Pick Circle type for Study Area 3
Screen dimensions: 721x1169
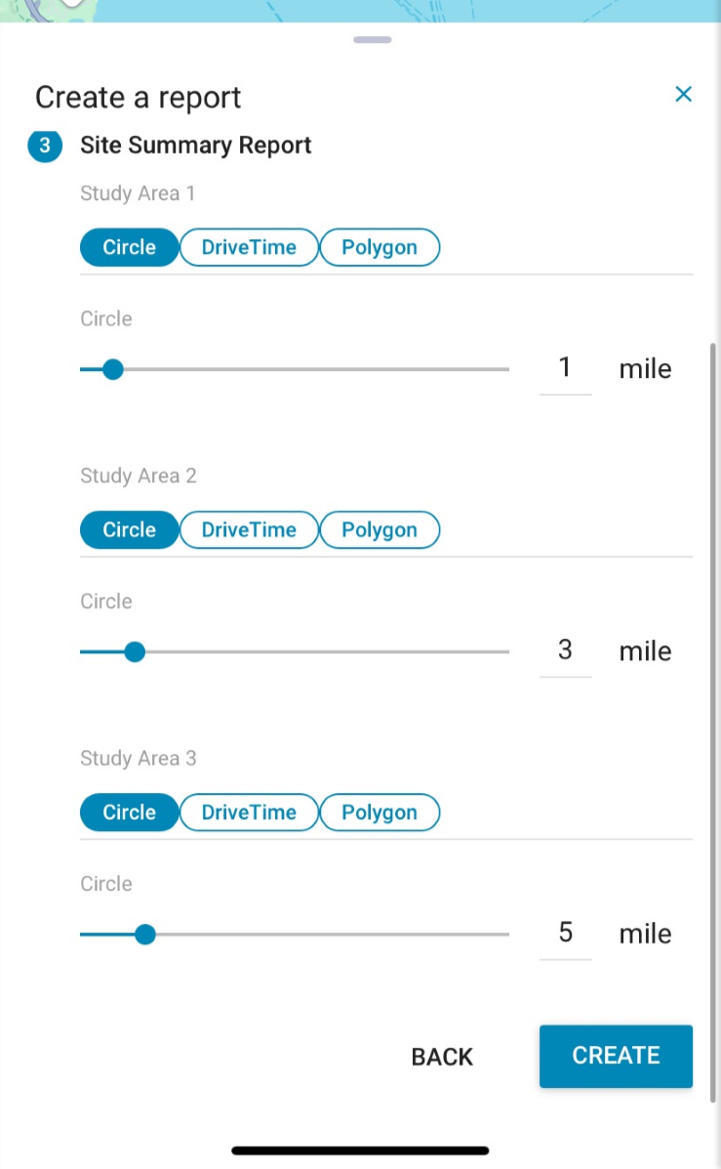(130, 813)
